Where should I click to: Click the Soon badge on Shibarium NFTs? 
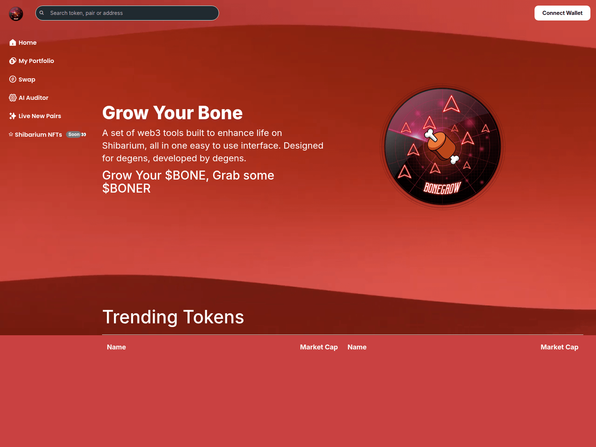point(74,134)
